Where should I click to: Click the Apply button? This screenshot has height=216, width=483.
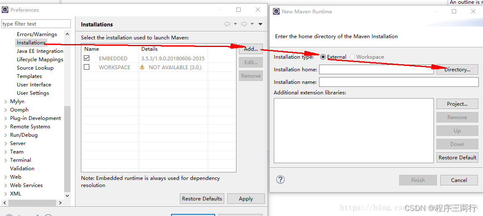click(246, 199)
